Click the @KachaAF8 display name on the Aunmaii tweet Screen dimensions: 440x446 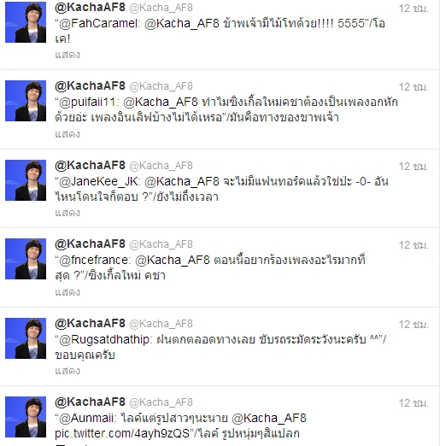click(x=90, y=402)
